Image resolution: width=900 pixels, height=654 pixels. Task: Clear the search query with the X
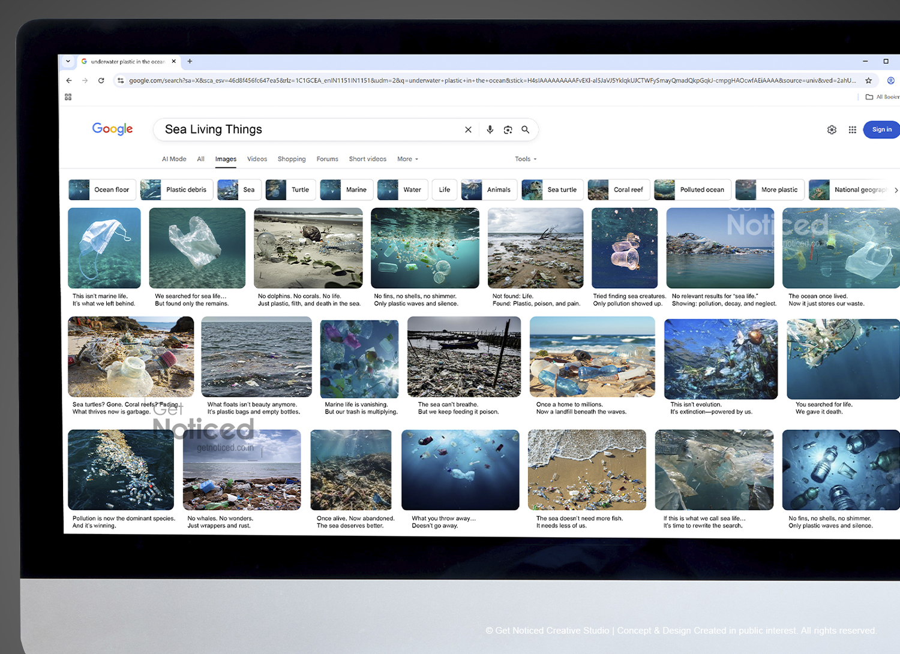click(468, 129)
